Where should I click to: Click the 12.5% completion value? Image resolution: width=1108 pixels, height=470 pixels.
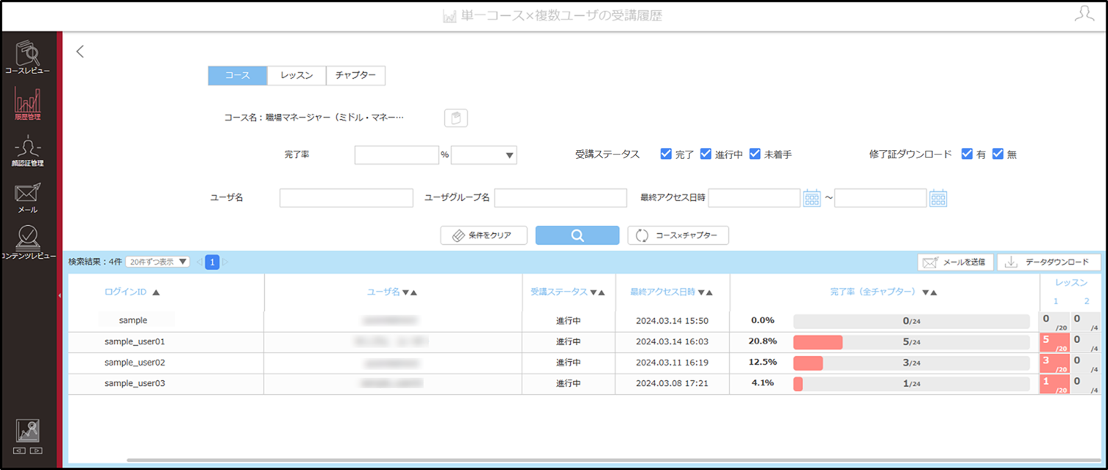coord(762,362)
